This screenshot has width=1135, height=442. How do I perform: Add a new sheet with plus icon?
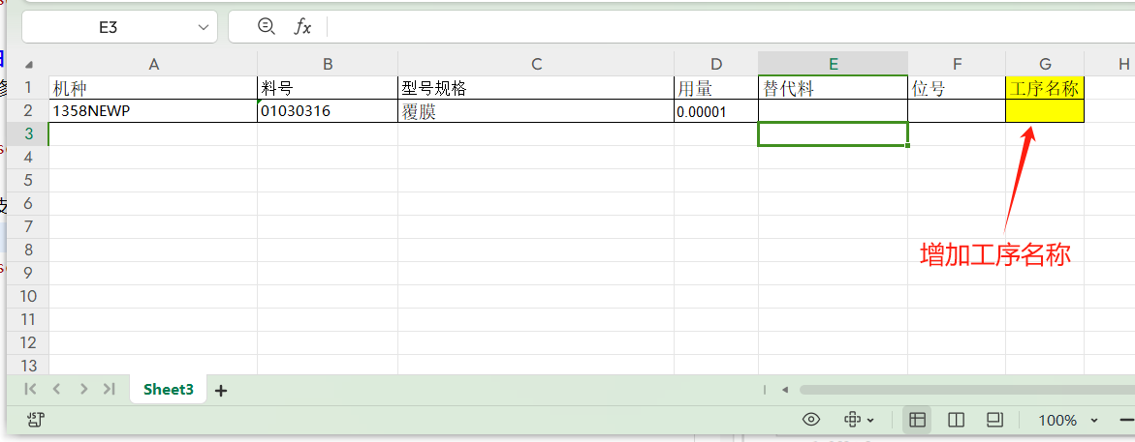(221, 391)
